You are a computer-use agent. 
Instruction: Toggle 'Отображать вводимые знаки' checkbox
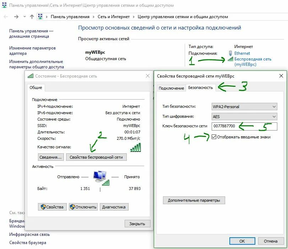click(x=214, y=137)
